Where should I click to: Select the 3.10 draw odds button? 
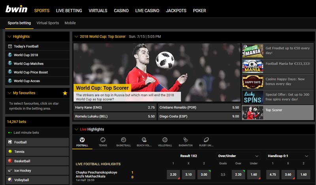coord(188,174)
